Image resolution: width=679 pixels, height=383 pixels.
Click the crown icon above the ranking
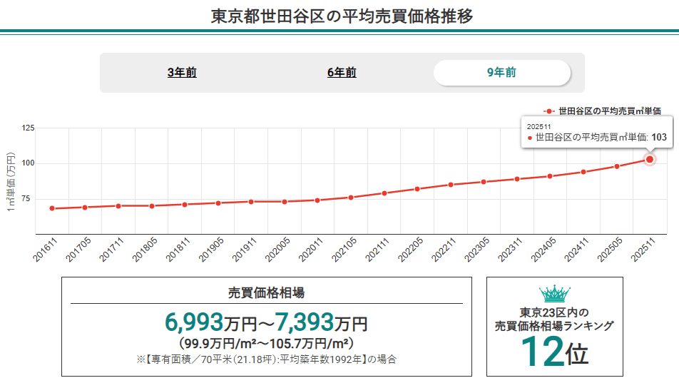pos(554,293)
